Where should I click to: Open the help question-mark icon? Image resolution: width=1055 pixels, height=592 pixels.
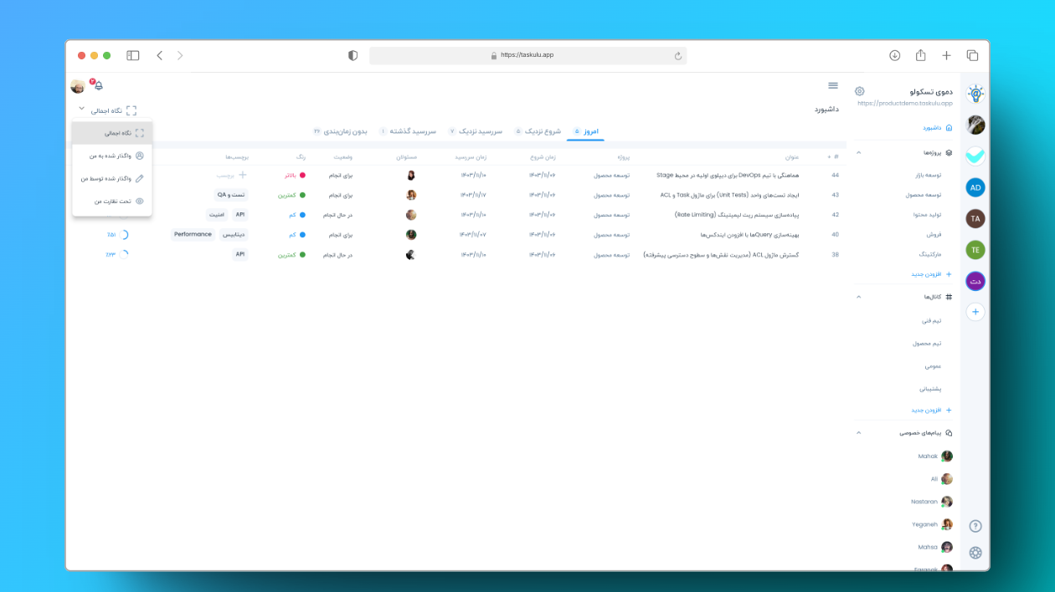pyautogui.click(x=975, y=526)
